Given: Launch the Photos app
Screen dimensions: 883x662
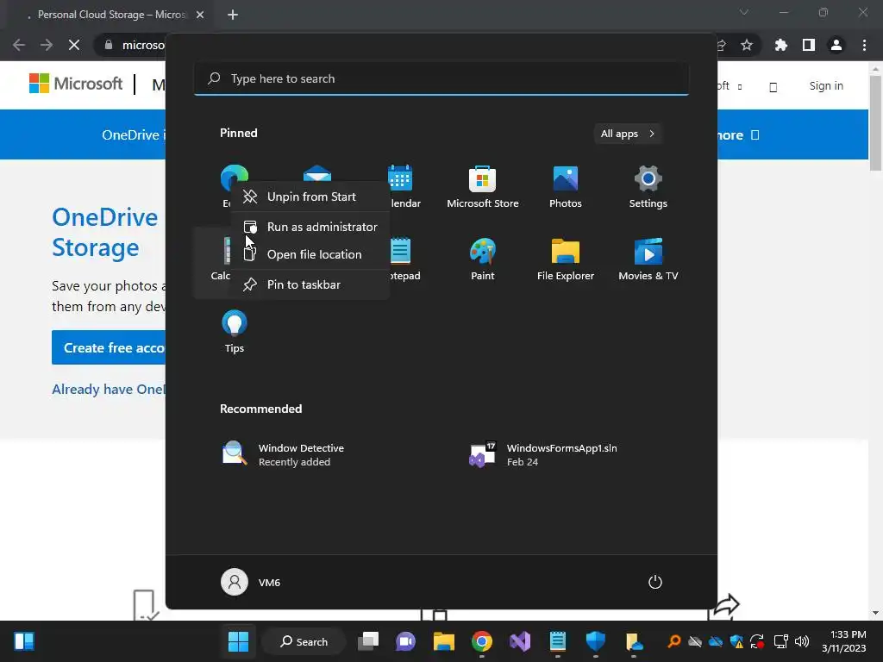Looking at the screenshot, I should (x=566, y=187).
